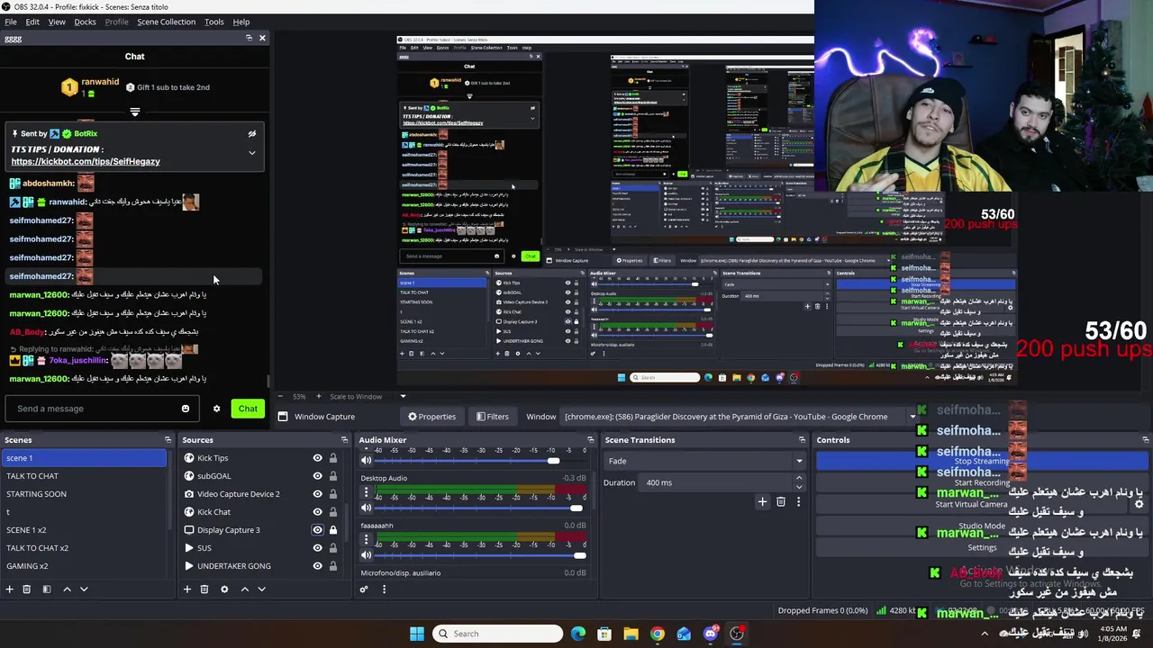The height and width of the screenshot is (648, 1153).
Task: Hide the UNDERTAKER GONG source
Action: tap(317, 566)
